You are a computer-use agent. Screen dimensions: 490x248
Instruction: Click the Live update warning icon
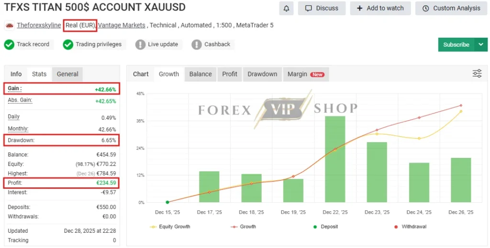pyautogui.click(x=140, y=44)
